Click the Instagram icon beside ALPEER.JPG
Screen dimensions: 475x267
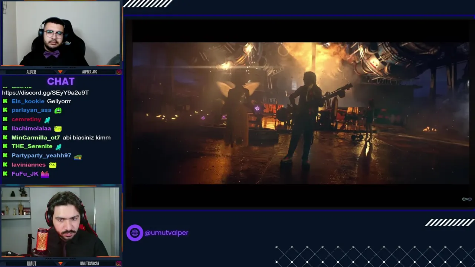119,72
